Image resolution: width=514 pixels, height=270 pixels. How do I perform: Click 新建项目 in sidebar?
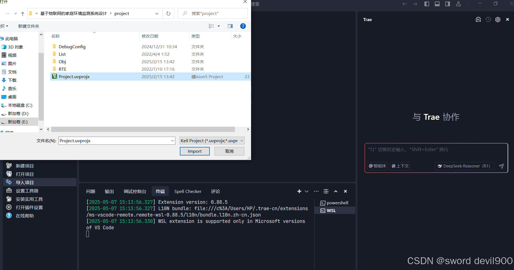tap(25, 166)
